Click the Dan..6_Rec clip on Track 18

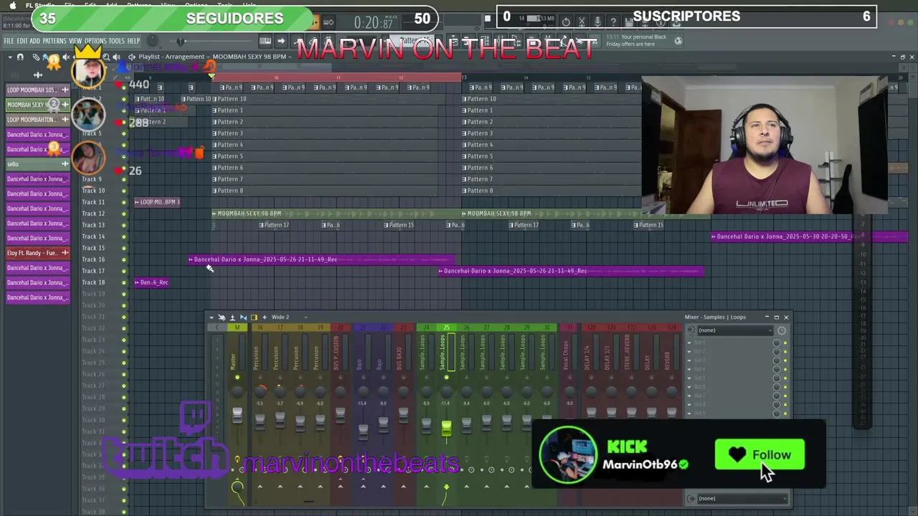click(x=152, y=282)
